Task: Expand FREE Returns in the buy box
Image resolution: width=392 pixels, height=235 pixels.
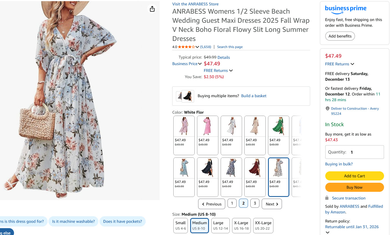Action: click(340, 64)
